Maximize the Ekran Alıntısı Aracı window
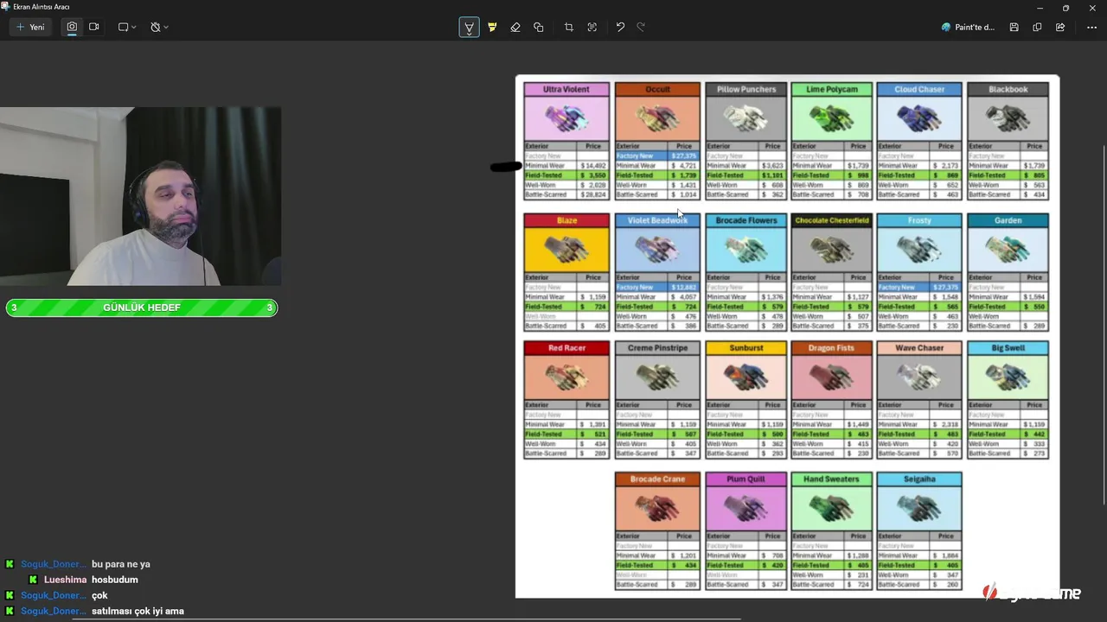This screenshot has width=1107, height=622. coord(1065,7)
